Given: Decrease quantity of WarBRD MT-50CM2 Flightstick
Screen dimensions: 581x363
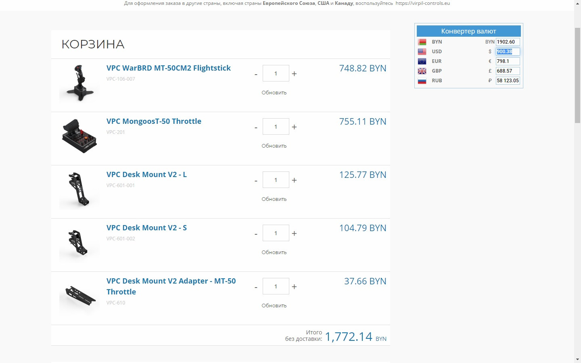Looking at the screenshot, I should click(x=256, y=74).
